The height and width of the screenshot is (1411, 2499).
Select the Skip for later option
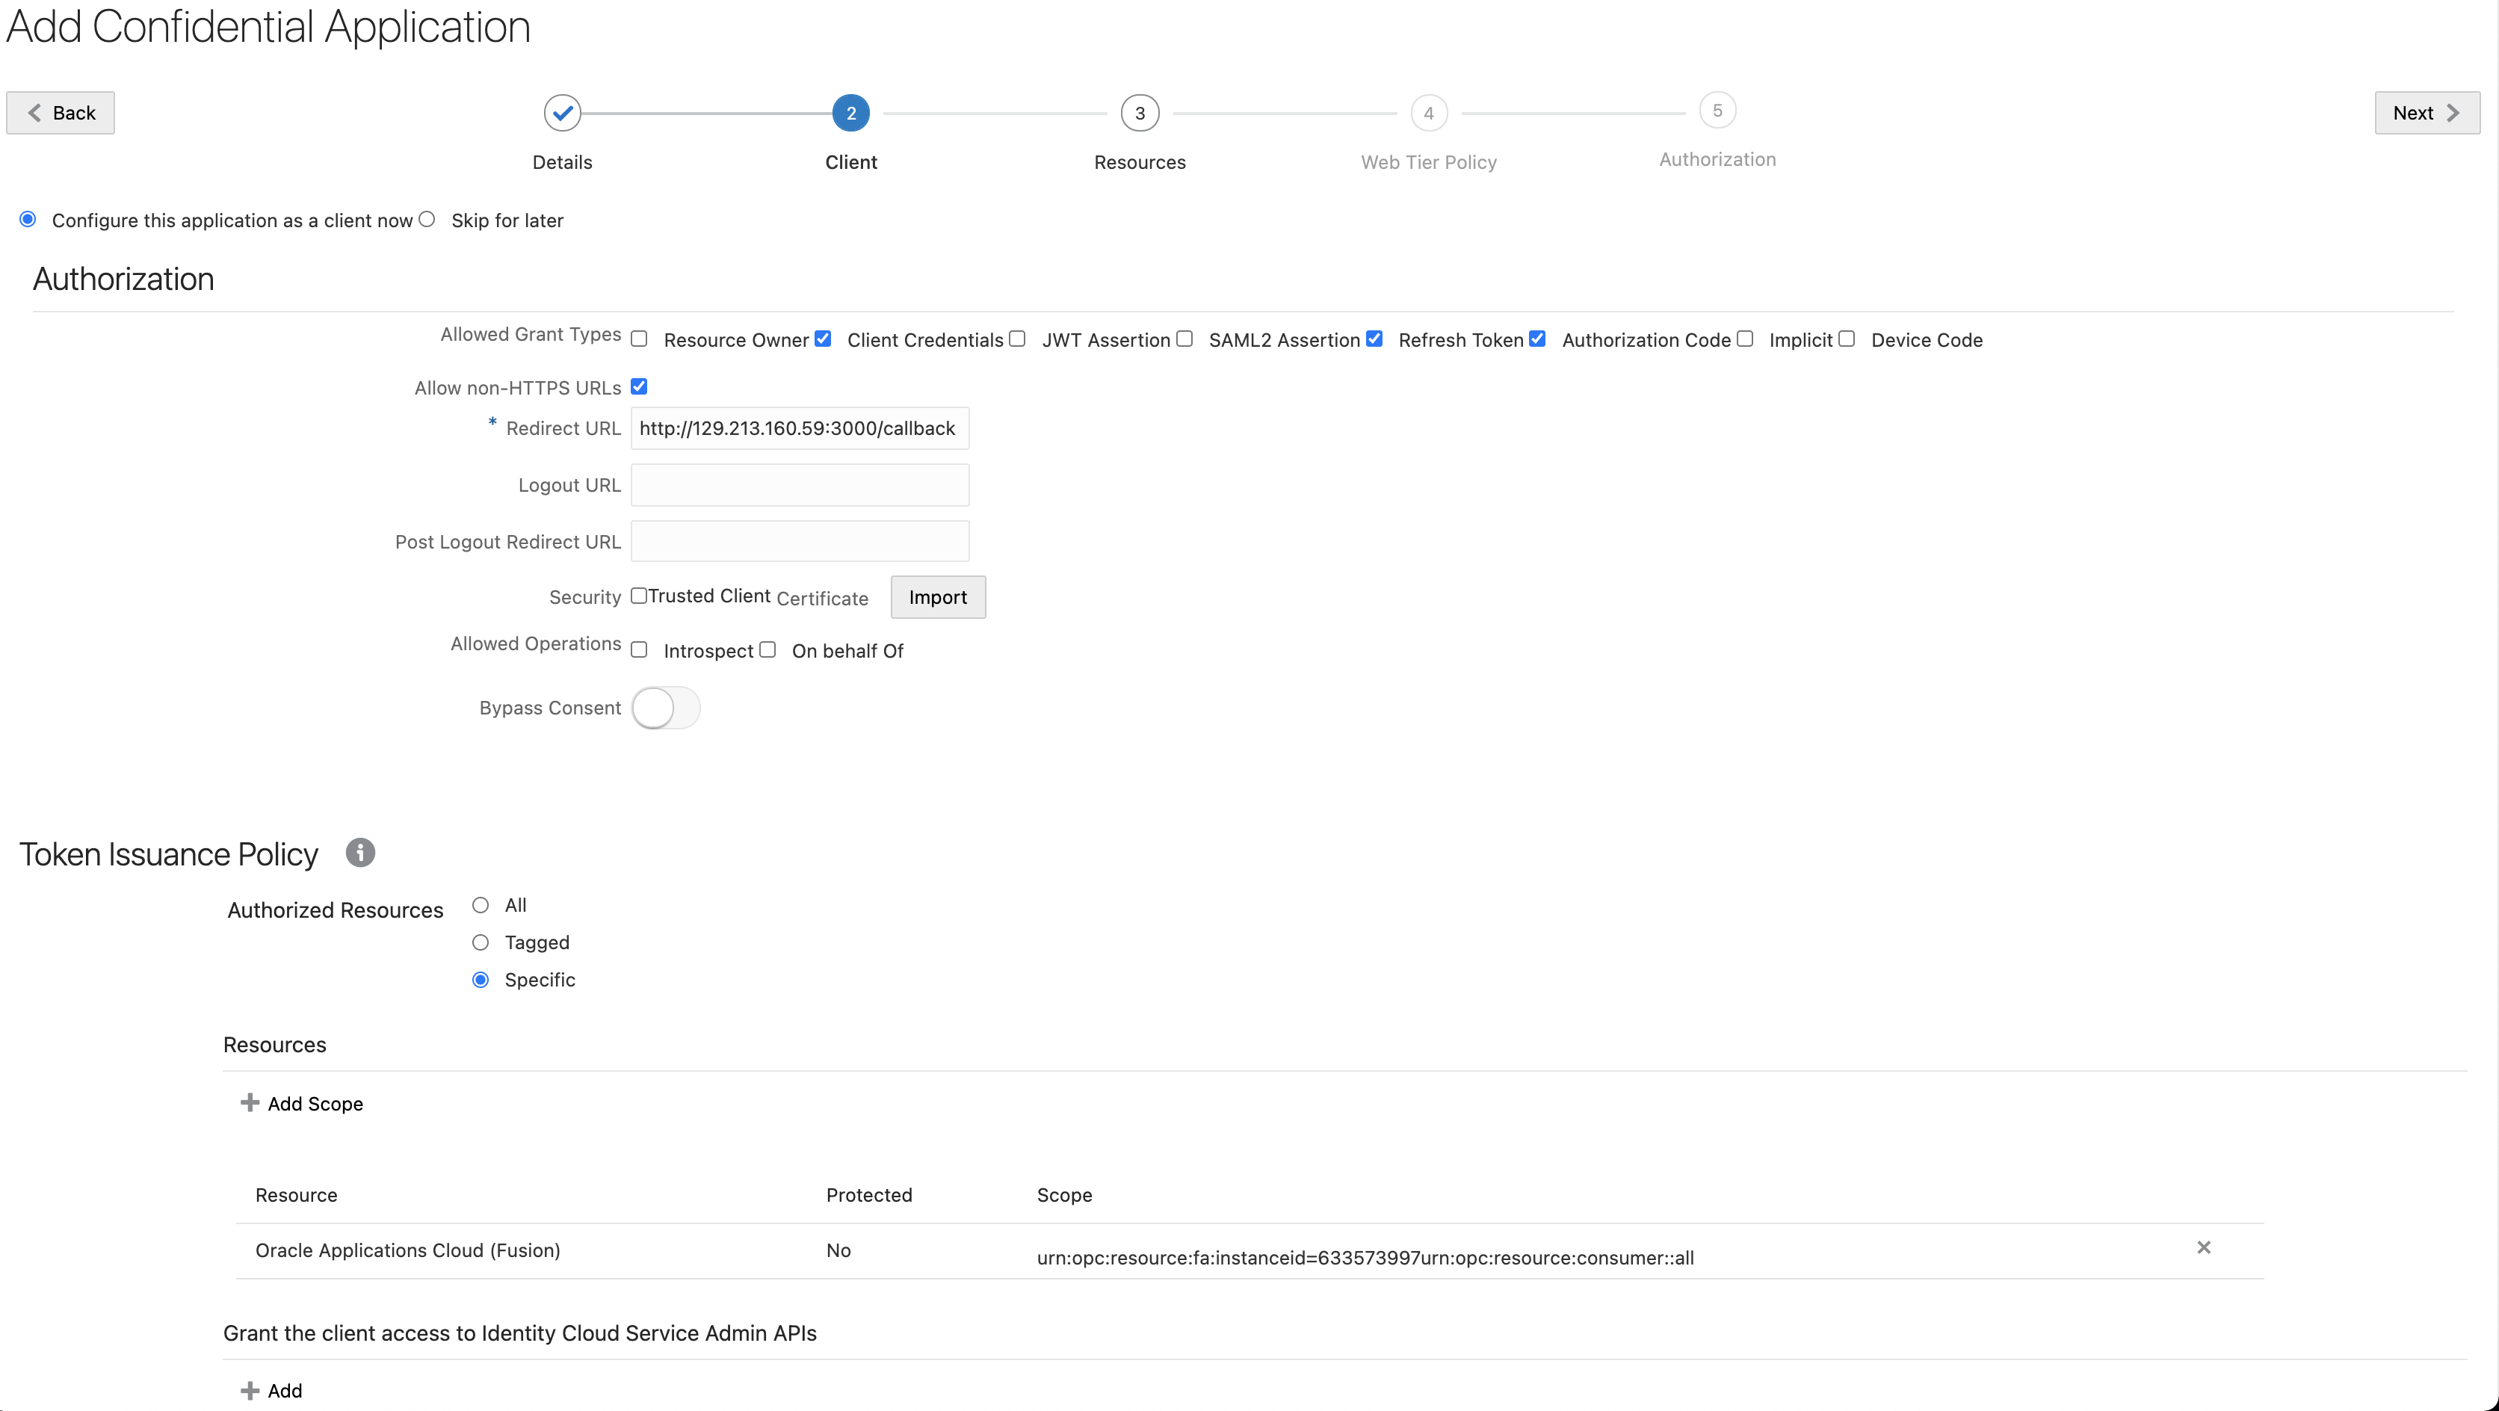427,219
